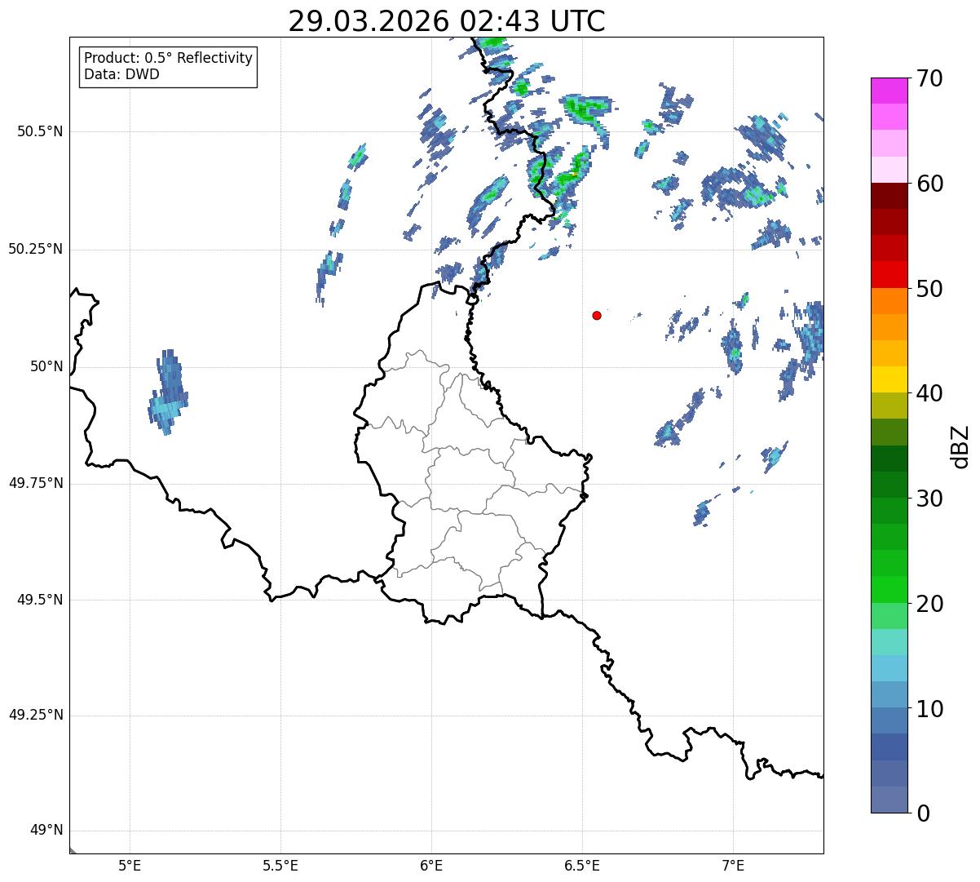Image resolution: width=980 pixels, height=882 pixels.
Task: Click the bright red swatch just above 50
Action: tap(890, 275)
